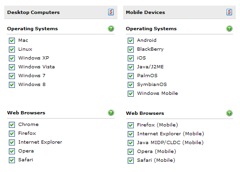Open help for Desktop Operating Systems

pyautogui.click(x=111, y=28)
